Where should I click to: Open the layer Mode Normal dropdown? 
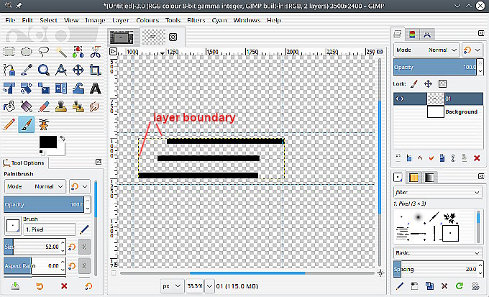[x=426, y=50]
